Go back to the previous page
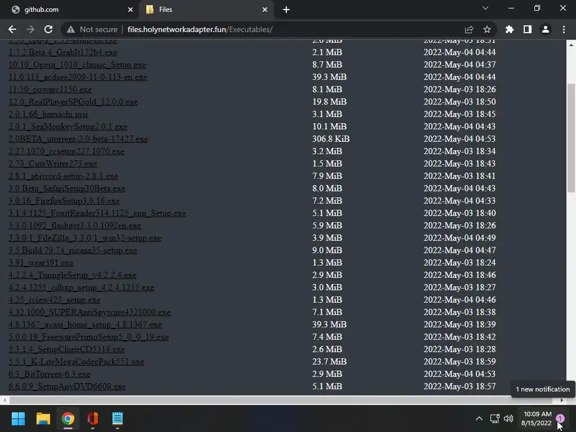This screenshot has height=432, width=576. [12, 29]
